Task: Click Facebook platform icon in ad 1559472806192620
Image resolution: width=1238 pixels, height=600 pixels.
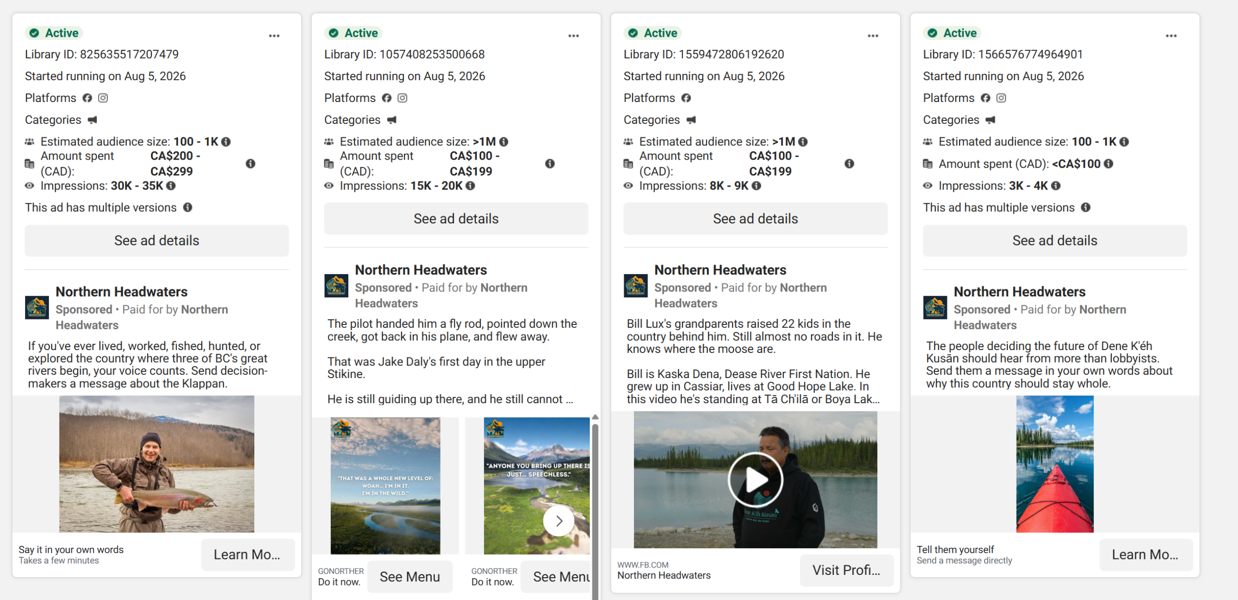Action: (686, 98)
